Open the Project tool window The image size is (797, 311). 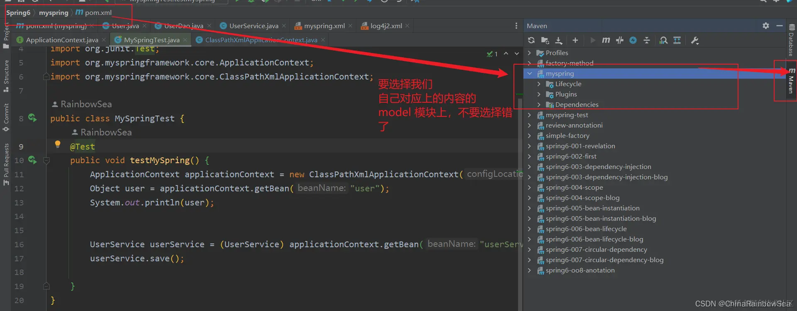[x=6, y=35]
